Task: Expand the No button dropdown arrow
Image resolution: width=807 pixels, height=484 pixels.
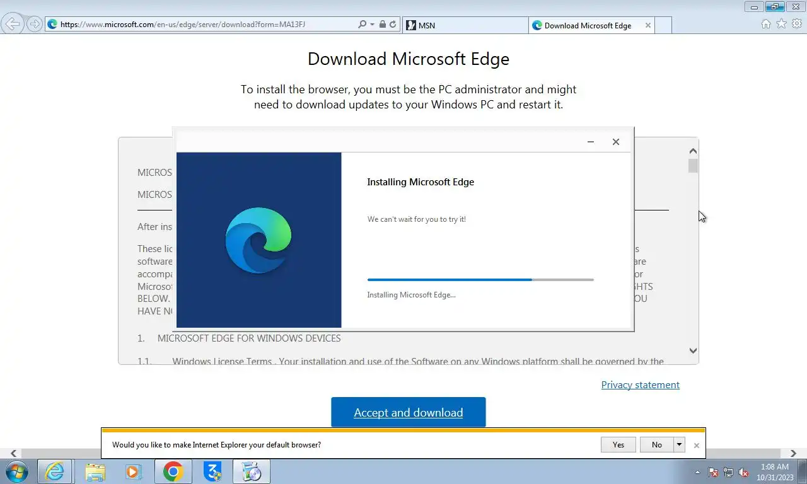Action: (x=680, y=444)
